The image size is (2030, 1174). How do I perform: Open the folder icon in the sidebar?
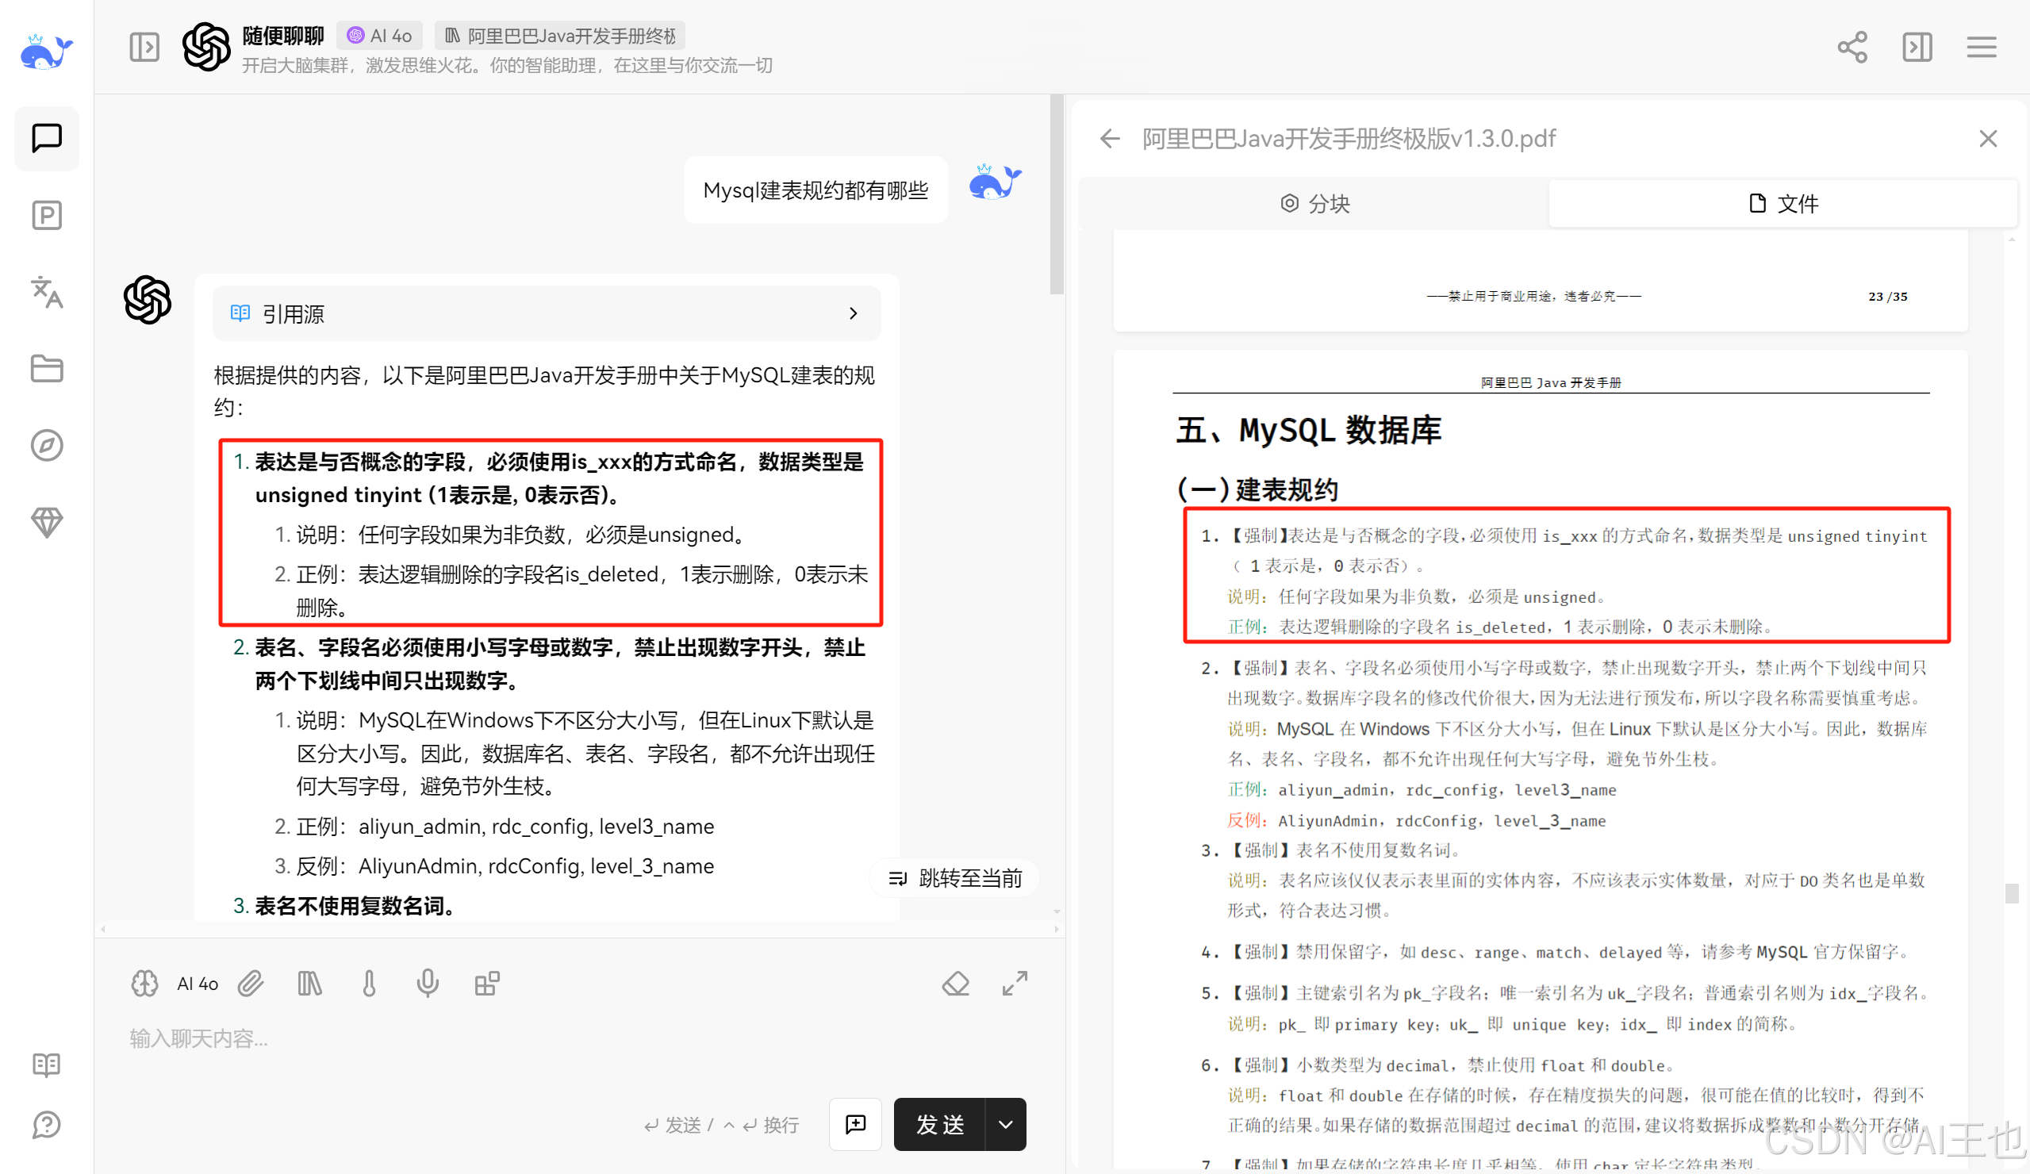point(47,368)
